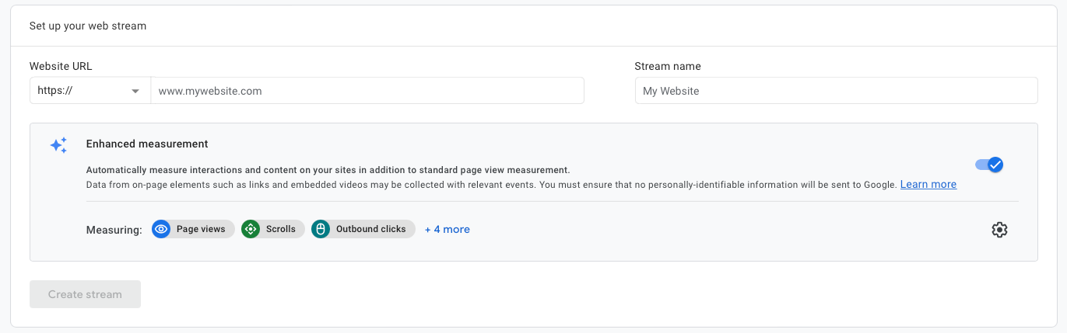Click the protocol dropdown caret arrow
Image resolution: width=1067 pixels, height=333 pixels.
(135, 91)
